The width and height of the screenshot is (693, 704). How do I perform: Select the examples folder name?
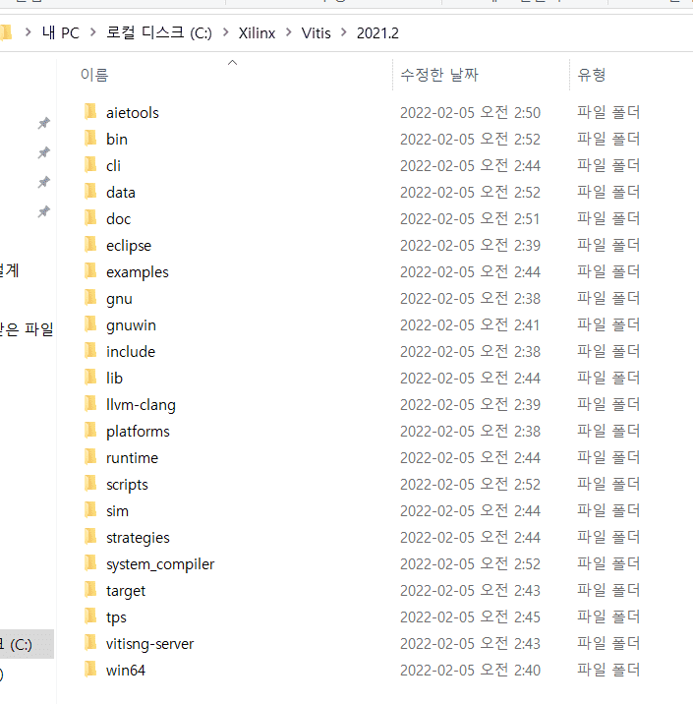[138, 272]
